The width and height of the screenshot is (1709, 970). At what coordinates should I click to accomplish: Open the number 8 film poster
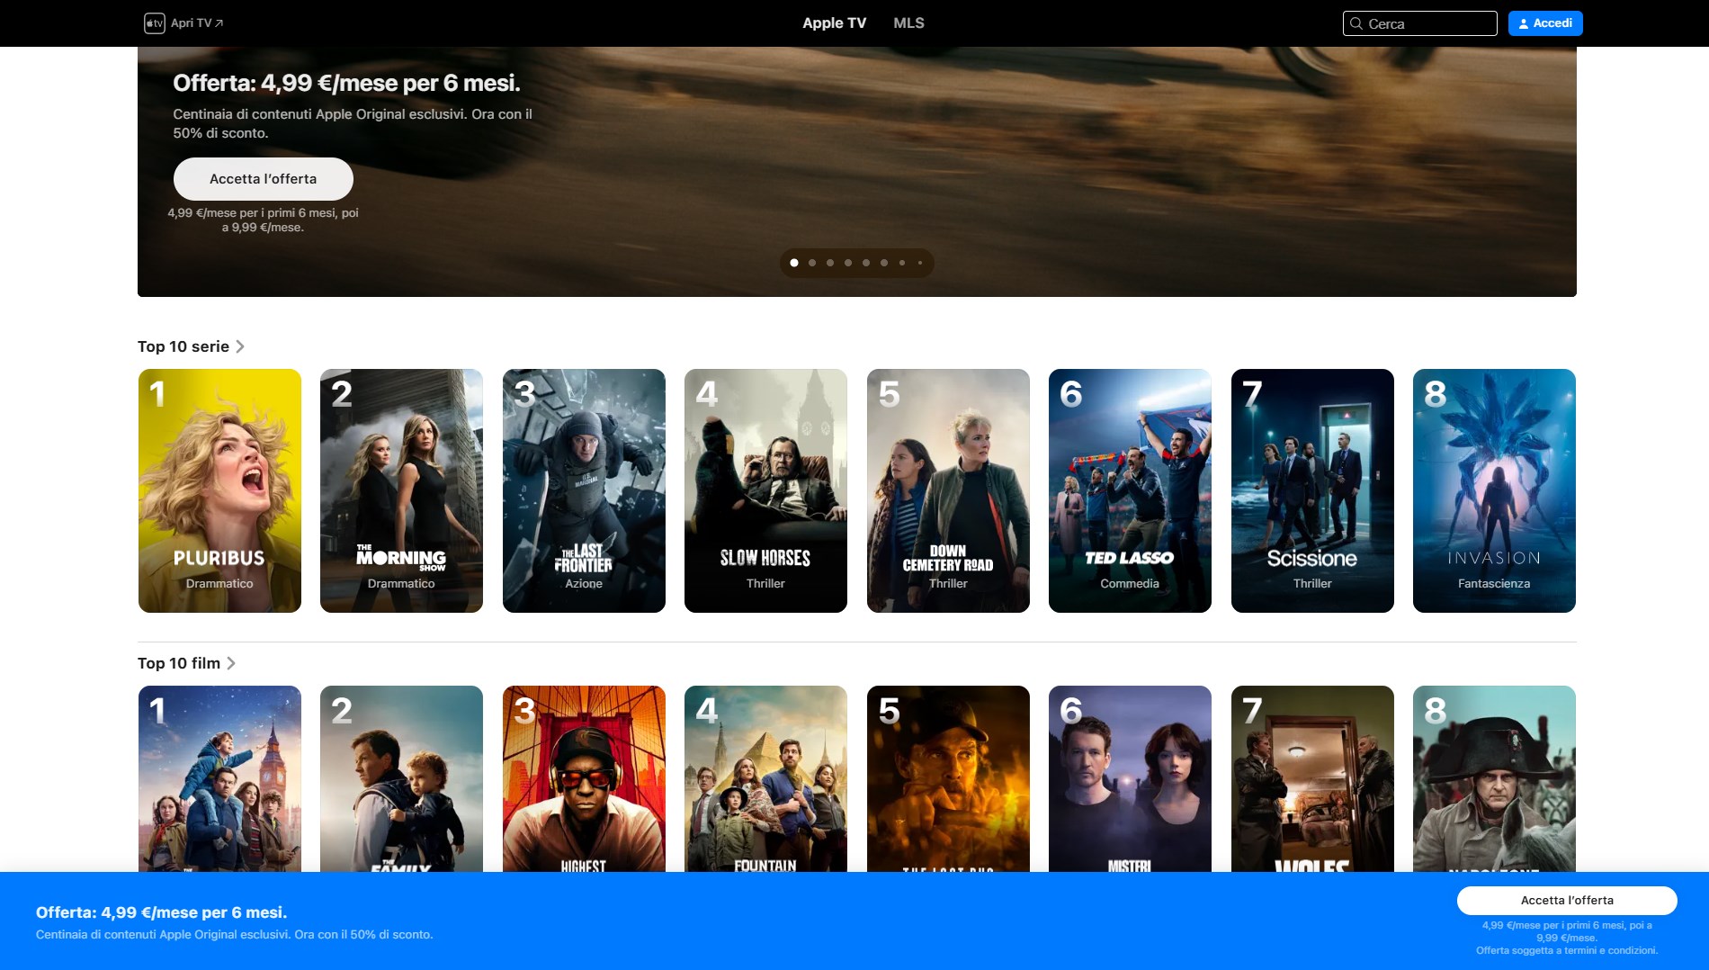(x=1494, y=778)
